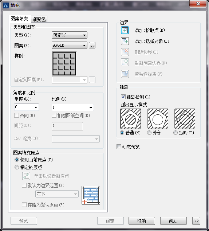Click the app icon in the title bar
This screenshot has width=209, height=231.
click(x=6, y=5)
